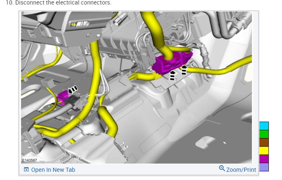This screenshot has height=180, width=282.
Task: Select the green color swatch
Action: (264, 134)
